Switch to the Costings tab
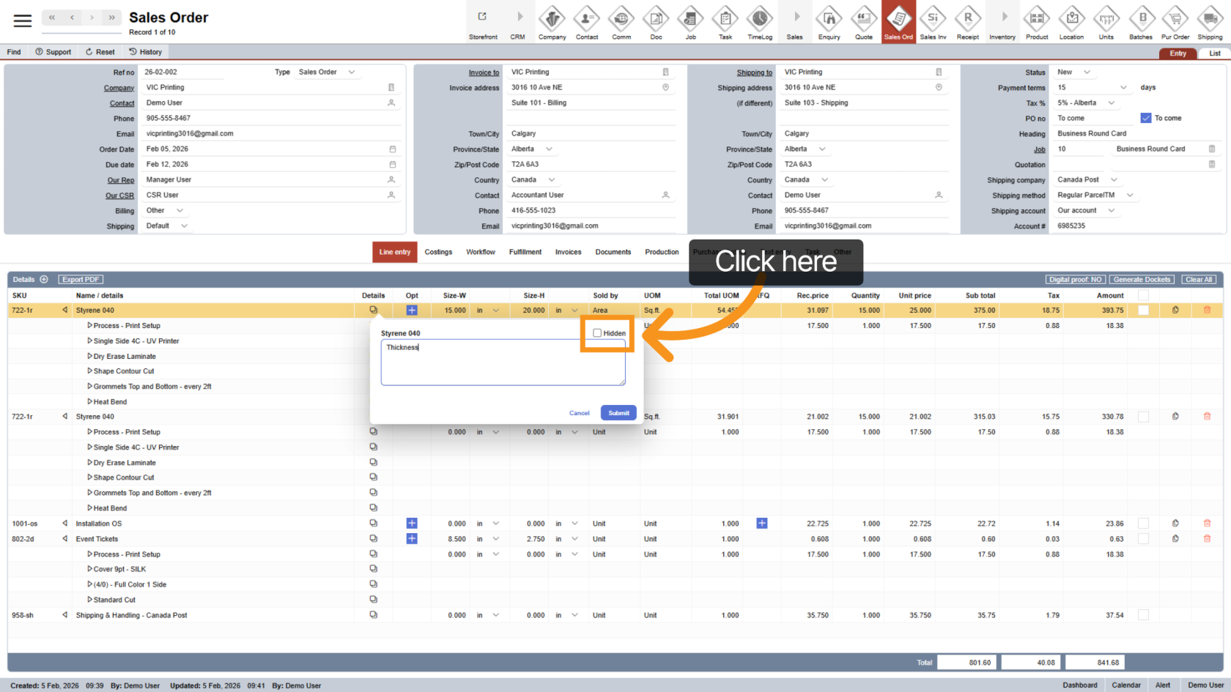Image resolution: width=1231 pixels, height=692 pixels. click(438, 252)
